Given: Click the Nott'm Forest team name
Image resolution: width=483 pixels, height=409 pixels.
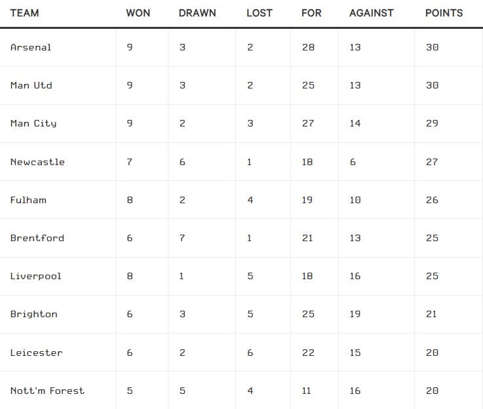Looking at the screenshot, I should click(x=47, y=391).
